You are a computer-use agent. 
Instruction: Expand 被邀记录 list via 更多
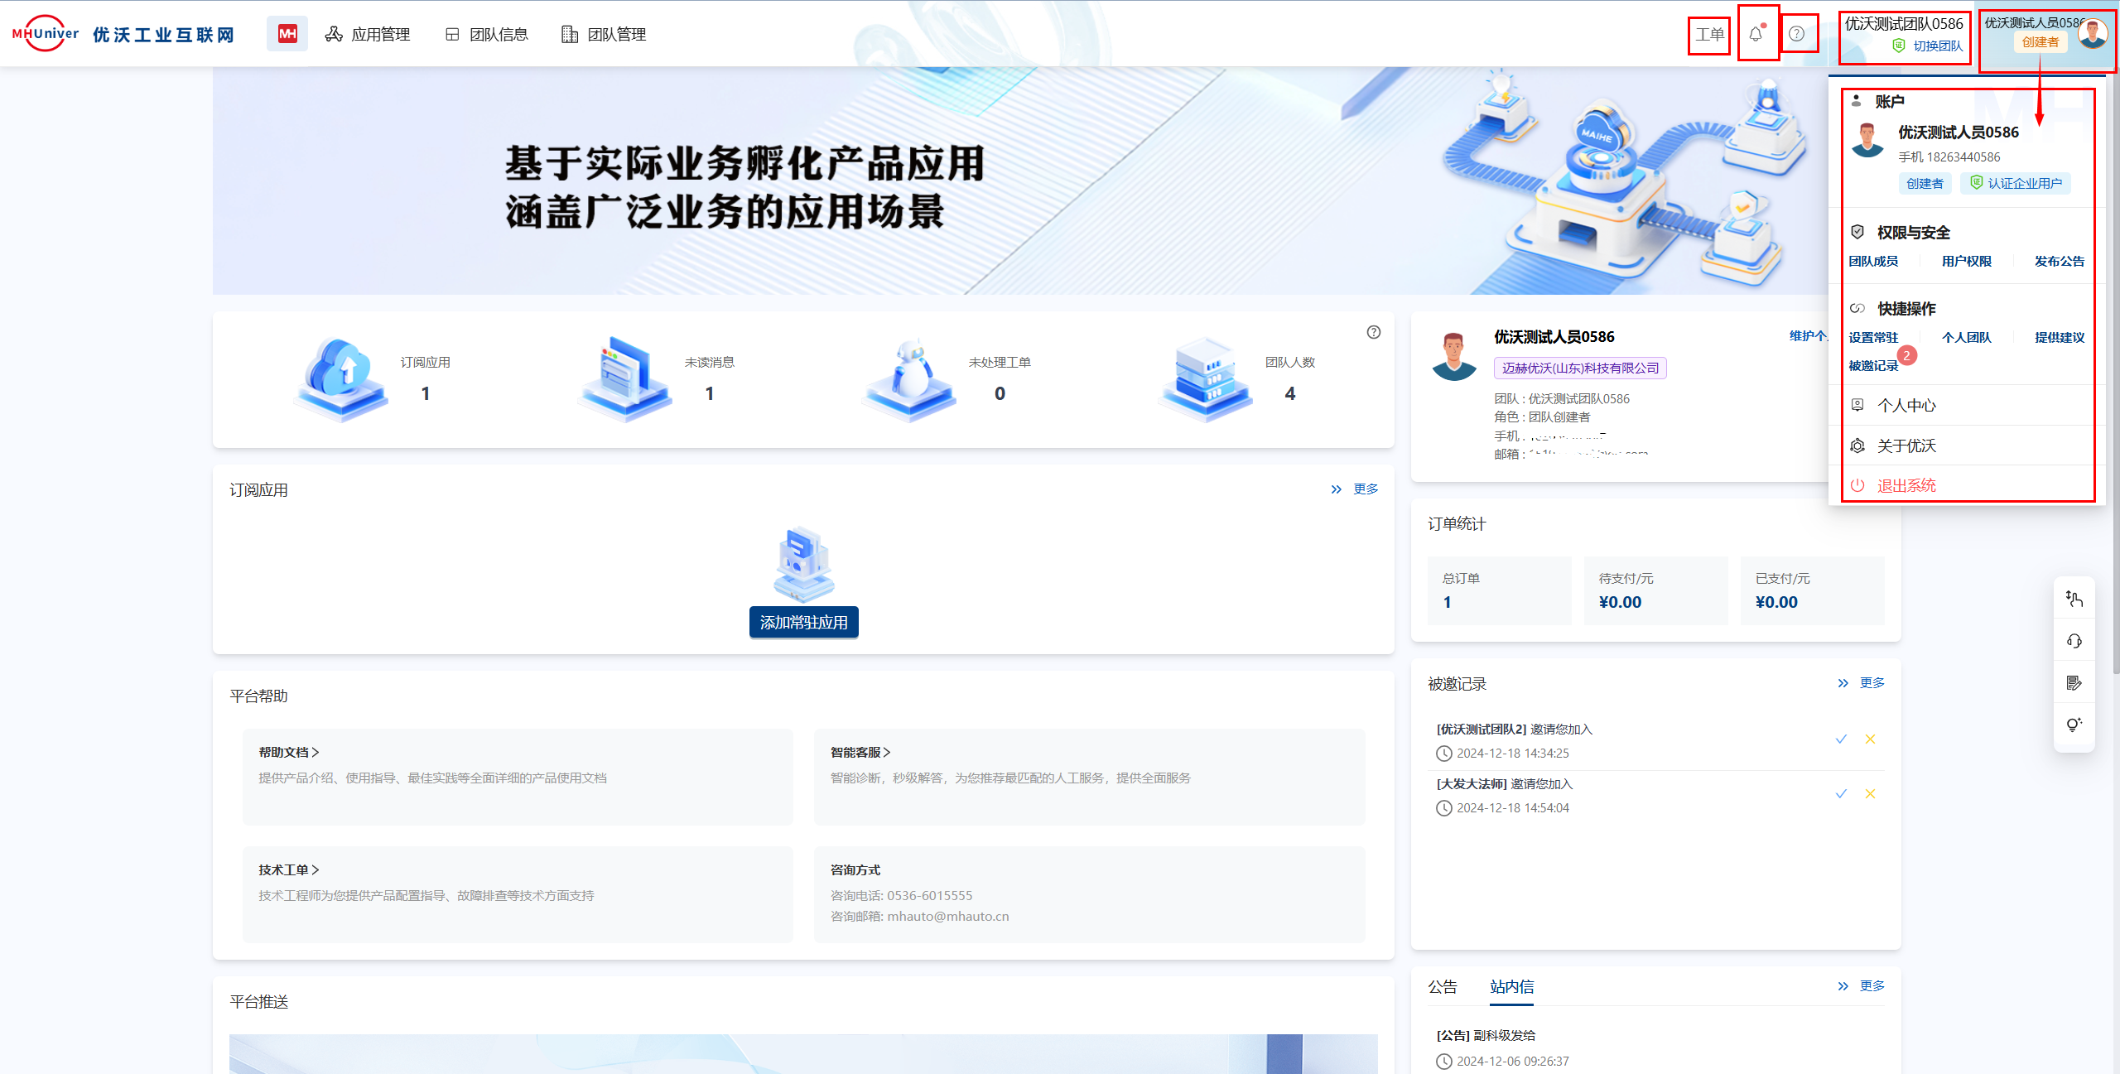coord(1872,683)
